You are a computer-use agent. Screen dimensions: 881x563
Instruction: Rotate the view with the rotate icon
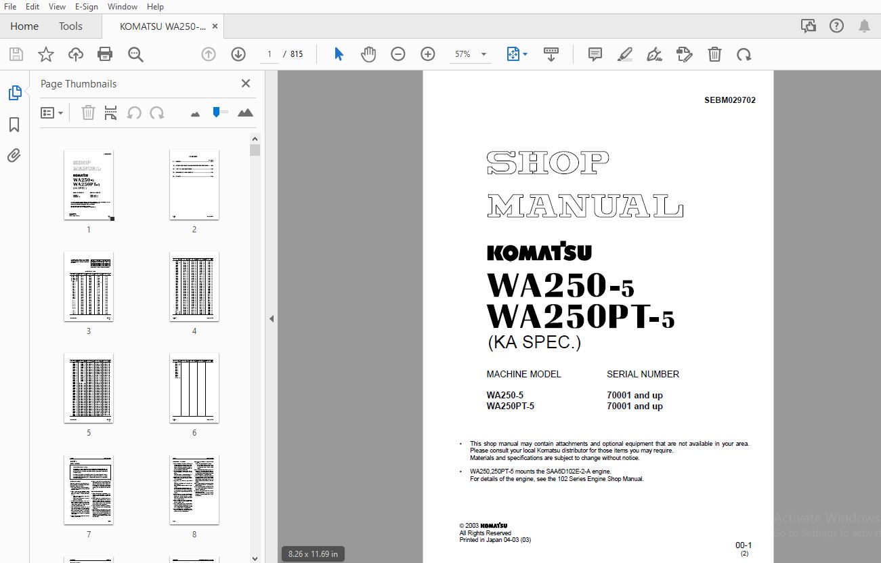point(744,54)
